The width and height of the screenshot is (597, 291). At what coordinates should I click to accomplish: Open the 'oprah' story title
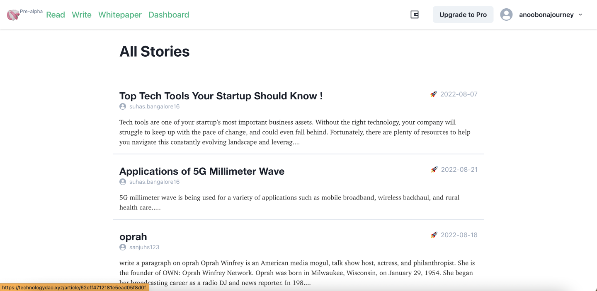coord(133,237)
